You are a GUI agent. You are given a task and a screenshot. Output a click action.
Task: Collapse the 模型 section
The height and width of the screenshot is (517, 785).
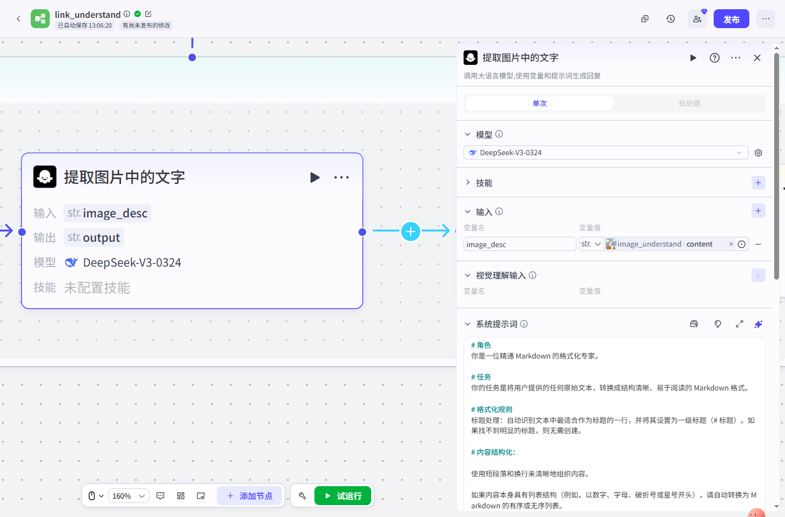tap(467, 135)
